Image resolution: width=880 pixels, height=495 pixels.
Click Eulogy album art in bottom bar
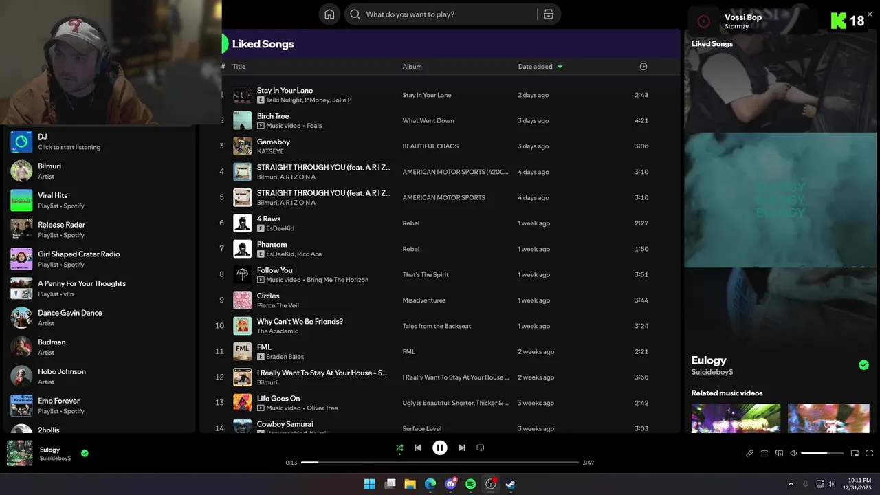pyautogui.click(x=19, y=453)
